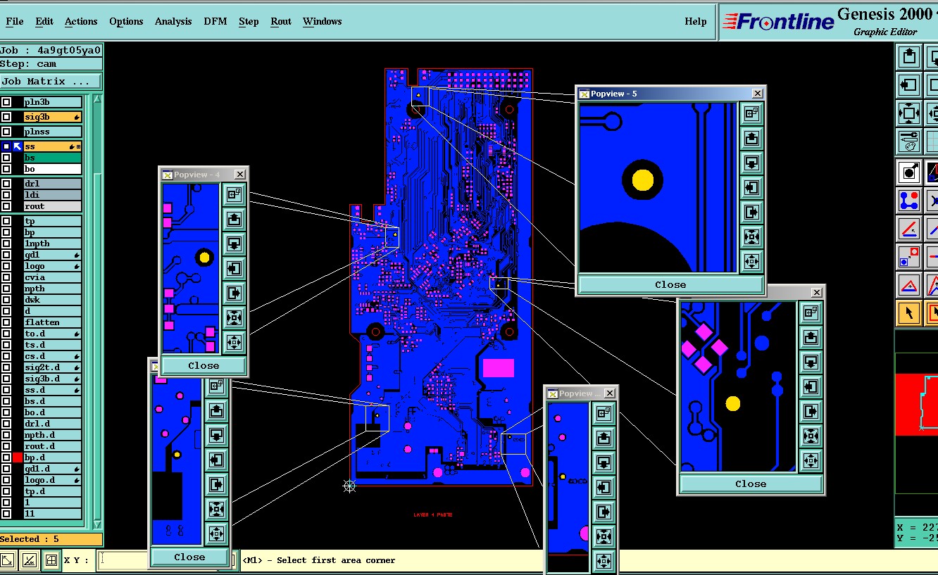The width and height of the screenshot is (938, 575).
Task: Toggle display checkbox for flatten layer
Action: pyautogui.click(x=6, y=322)
